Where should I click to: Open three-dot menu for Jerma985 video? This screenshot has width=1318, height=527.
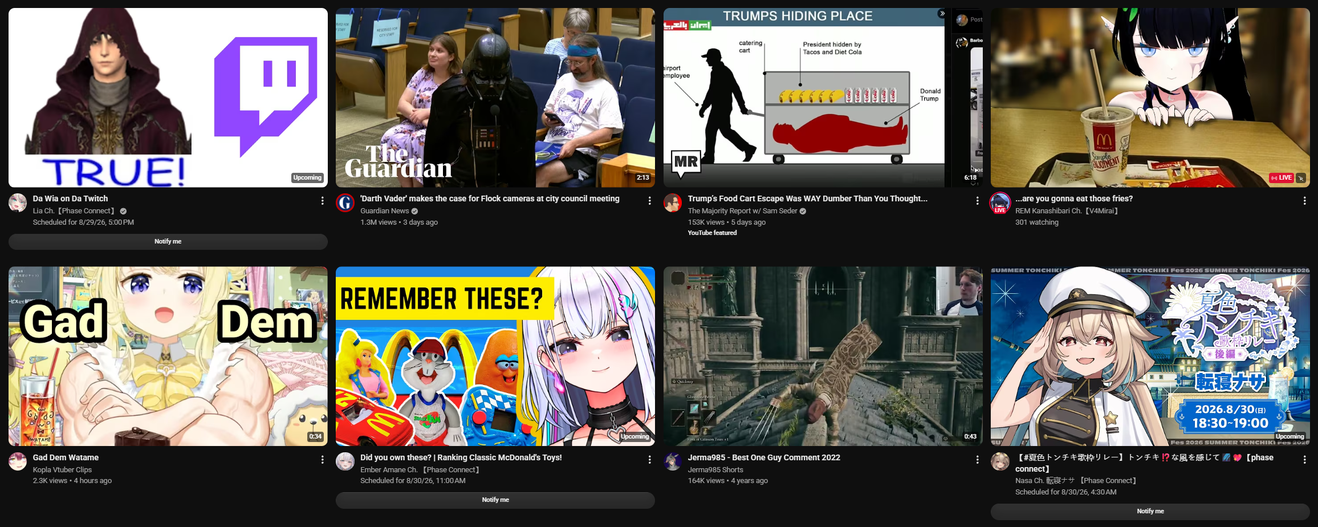click(x=977, y=460)
